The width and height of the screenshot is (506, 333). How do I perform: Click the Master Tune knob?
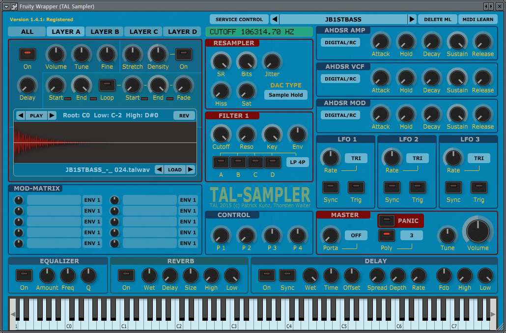[x=448, y=236]
